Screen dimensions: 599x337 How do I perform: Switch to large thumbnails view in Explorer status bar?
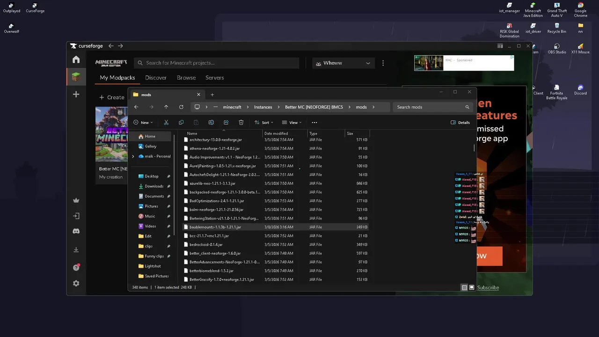click(472, 287)
